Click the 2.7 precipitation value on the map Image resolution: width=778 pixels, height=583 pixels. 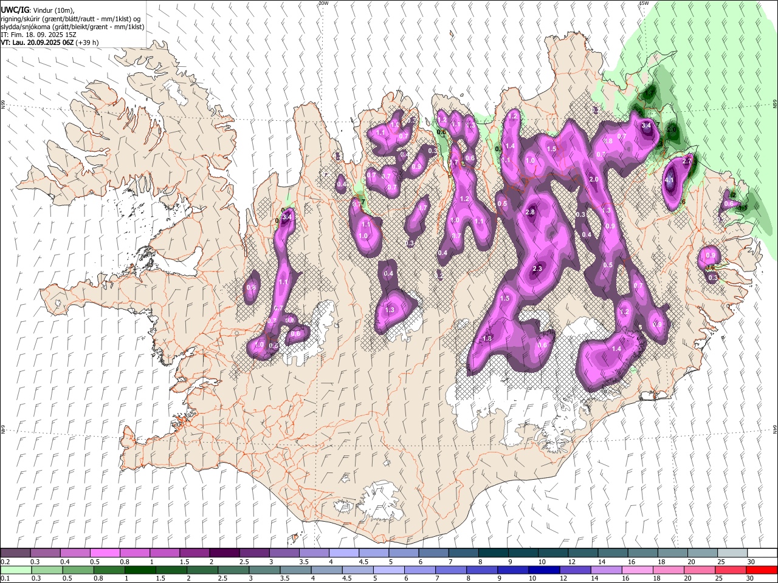(x=687, y=162)
